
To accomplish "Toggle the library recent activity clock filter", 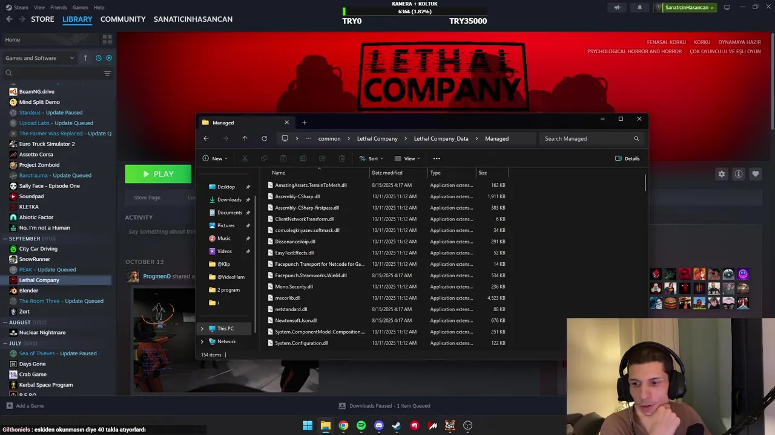I will click(x=99, y=58).
